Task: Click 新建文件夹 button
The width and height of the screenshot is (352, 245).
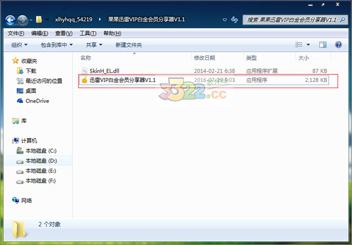Action: (x=128, y=45)
